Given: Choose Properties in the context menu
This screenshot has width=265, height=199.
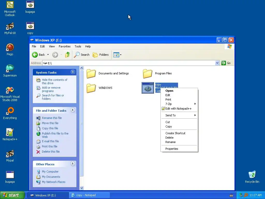Looking at the screenshot, I should click(179, 149).
